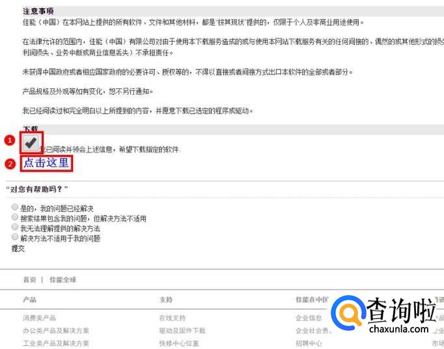
Task: Open 招聘中心 footer link
Action: [309, 343]
